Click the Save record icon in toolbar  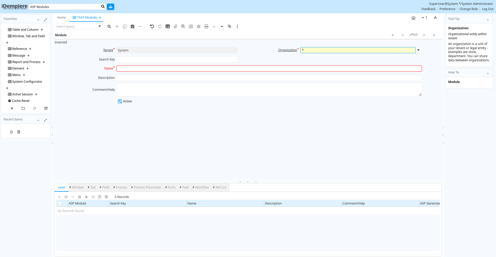(133, 26)
